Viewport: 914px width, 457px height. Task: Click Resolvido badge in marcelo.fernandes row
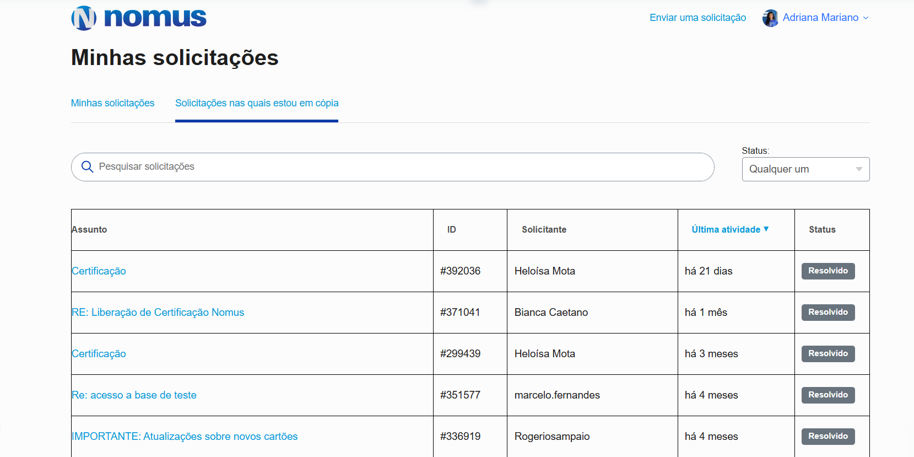pyautogui.click(x=828, y=395)
